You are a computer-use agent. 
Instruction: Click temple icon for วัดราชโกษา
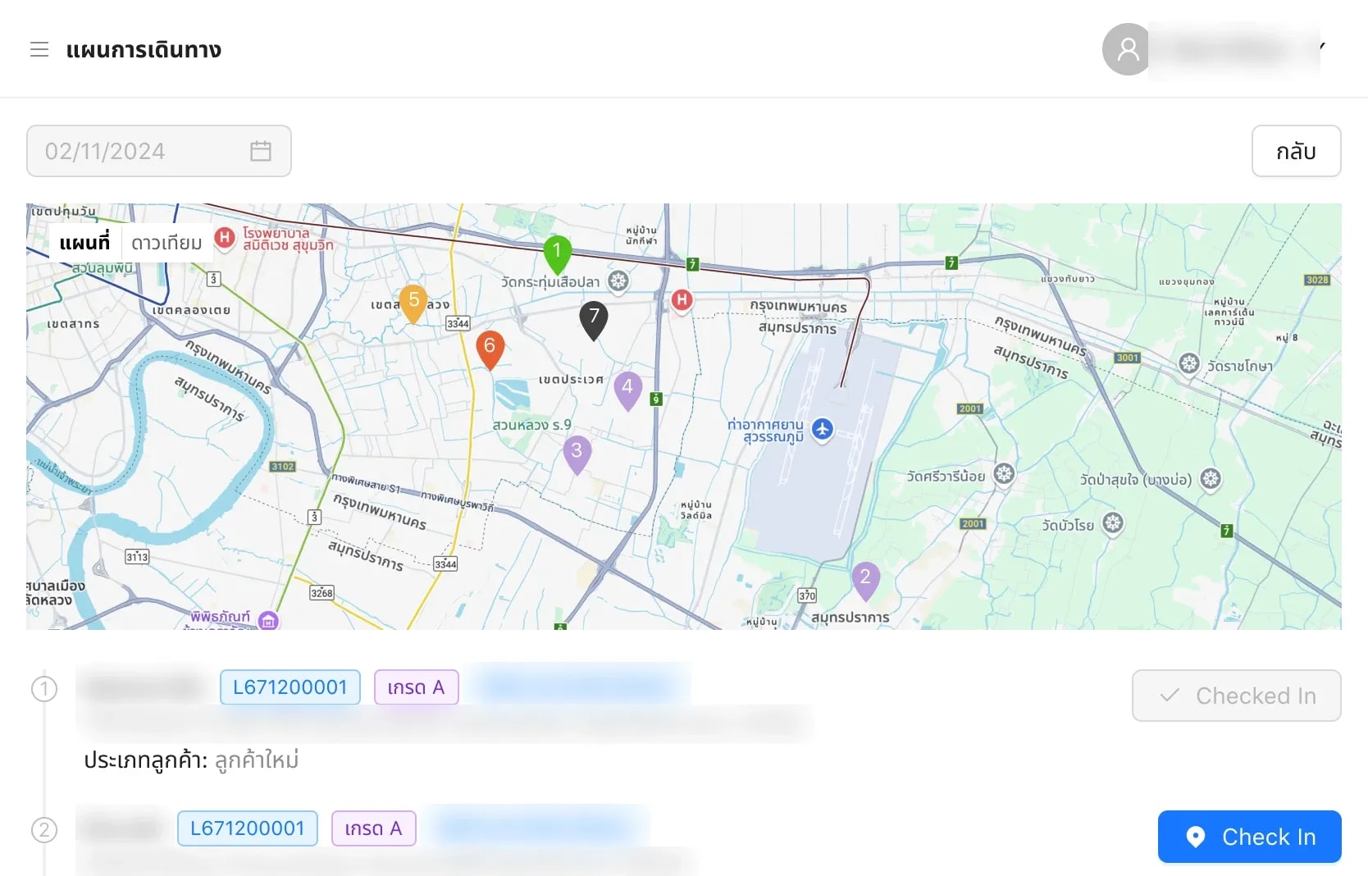coord(1189,364)
